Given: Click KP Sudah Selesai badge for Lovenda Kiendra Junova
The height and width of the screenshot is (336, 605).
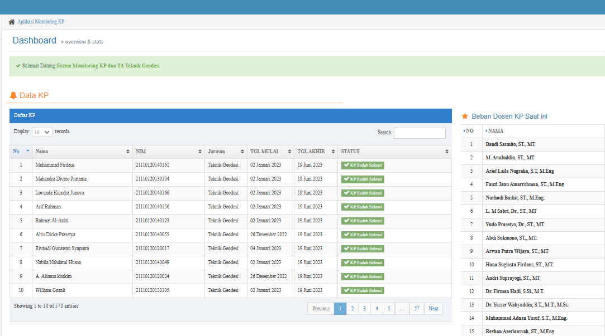Looking at the screenshot, I should tap(363, 193).
